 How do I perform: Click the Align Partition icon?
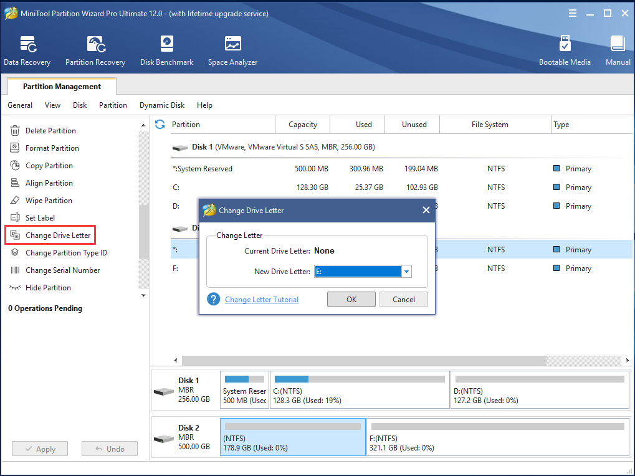[15, 183]
